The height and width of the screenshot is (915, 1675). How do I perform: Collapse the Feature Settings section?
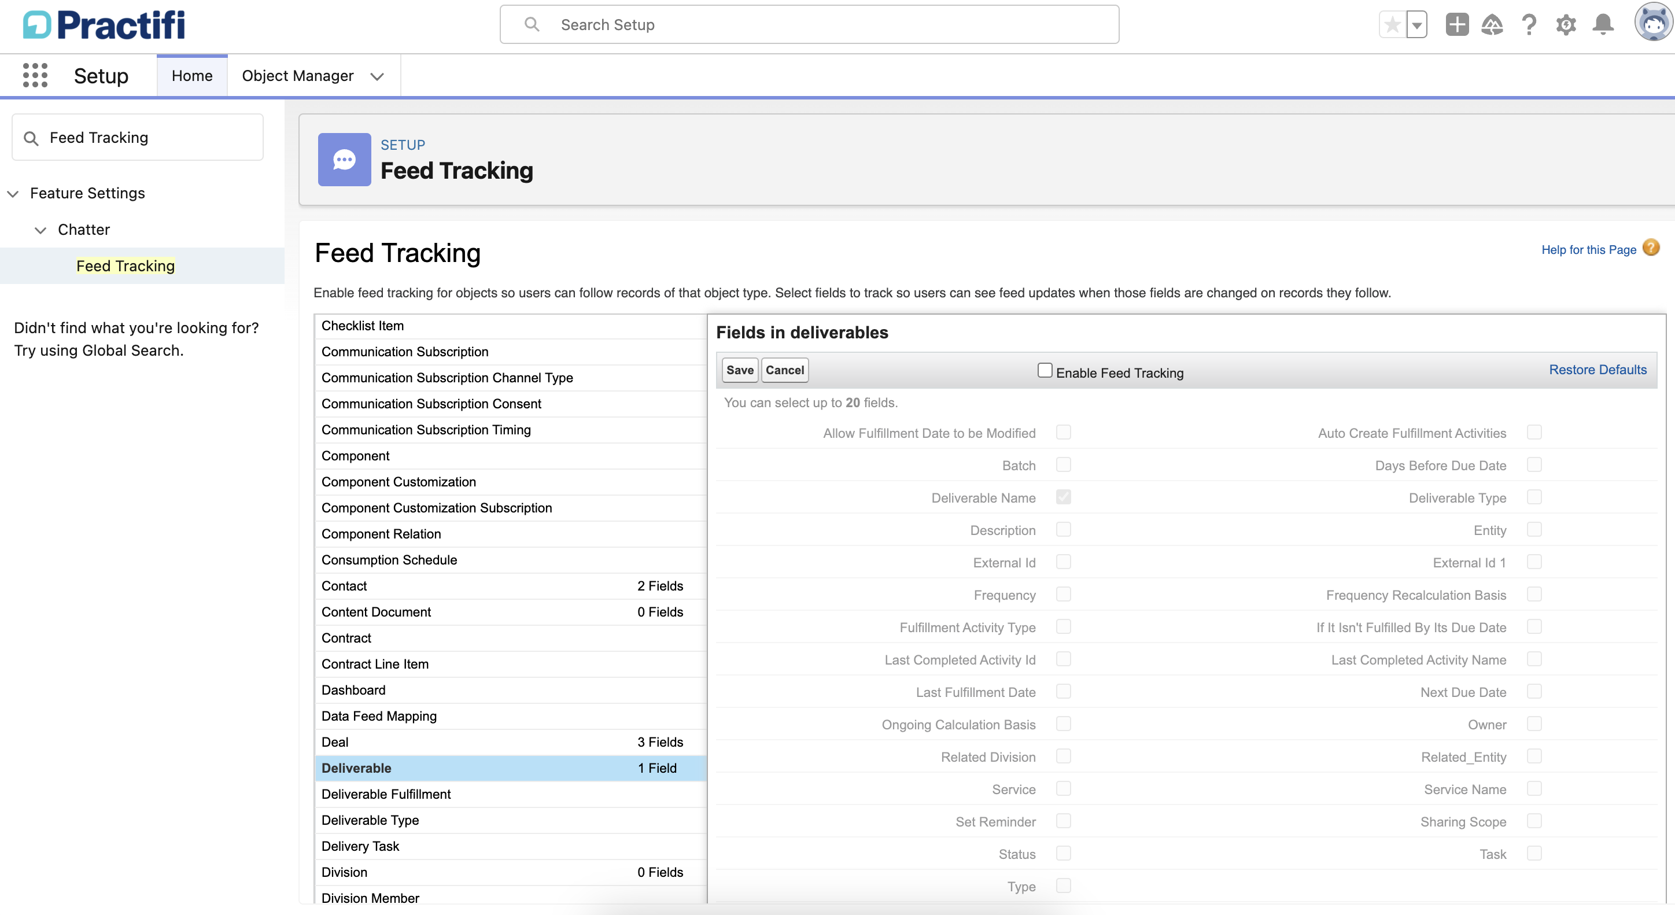point(13,194)
